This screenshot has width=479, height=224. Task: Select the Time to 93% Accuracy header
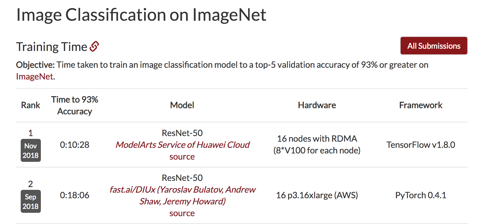75,105
